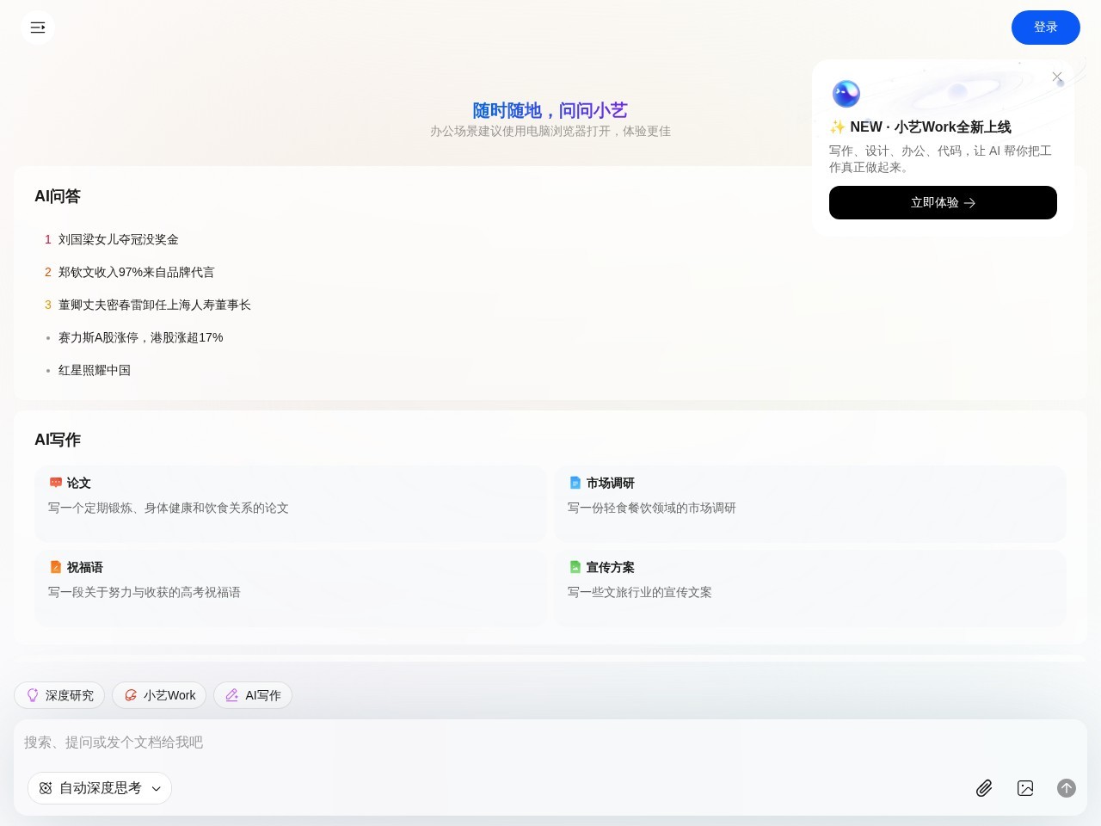Click the send arrow icon
Viewport: 1101px width, 826px height.
1067,788
